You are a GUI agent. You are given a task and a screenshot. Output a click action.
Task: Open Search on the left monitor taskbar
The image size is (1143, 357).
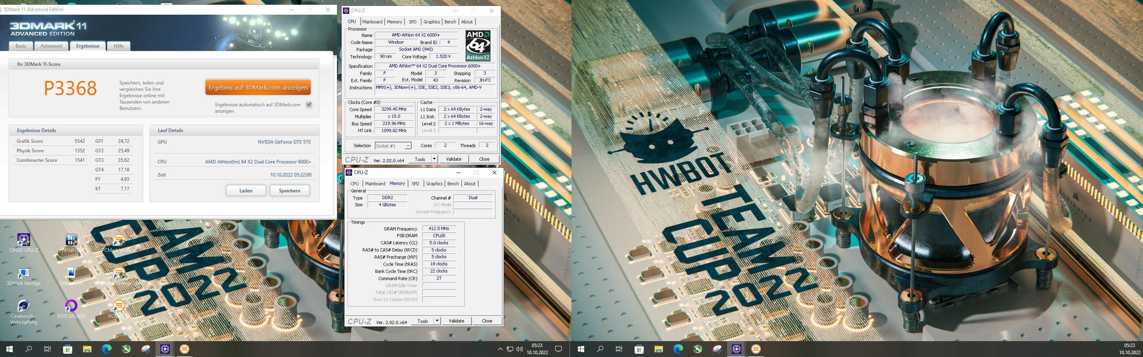pos(29,349)
